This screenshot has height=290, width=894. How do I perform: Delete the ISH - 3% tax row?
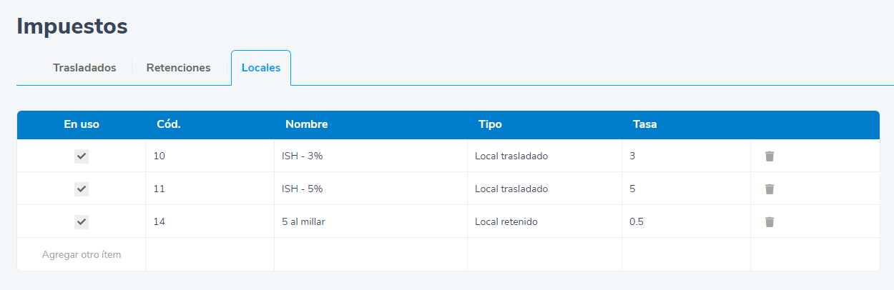click(770, 156)
